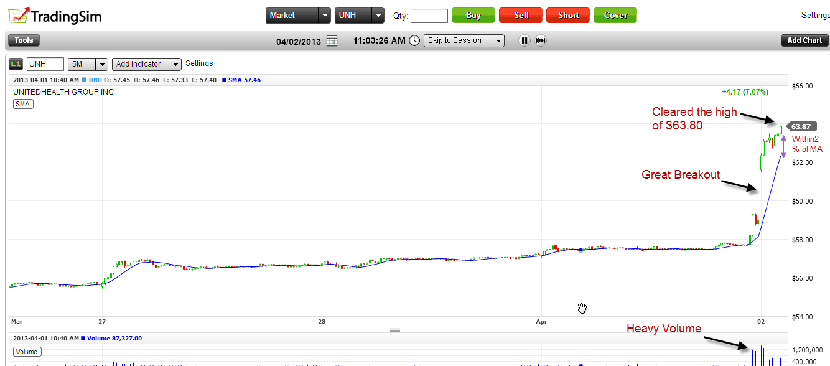Click the panel divider handle above Volume
The width and height of the screenshot is (830, 366).
394,330
